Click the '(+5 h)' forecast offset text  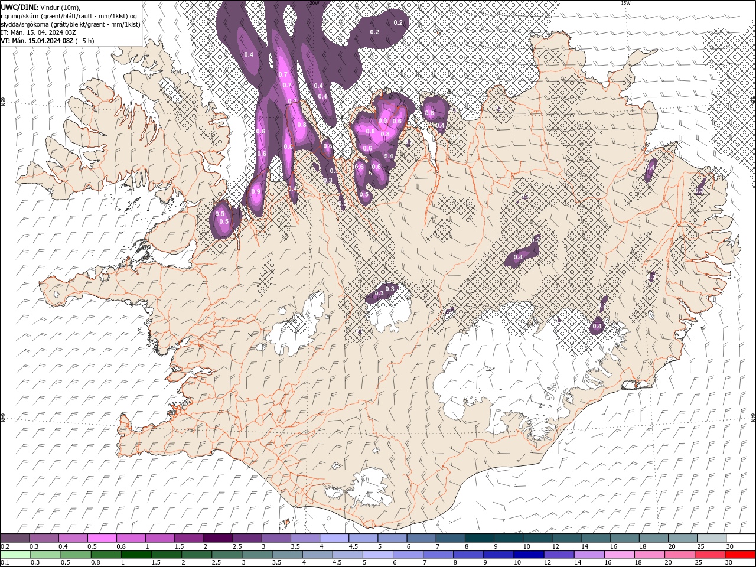(85, 41)
